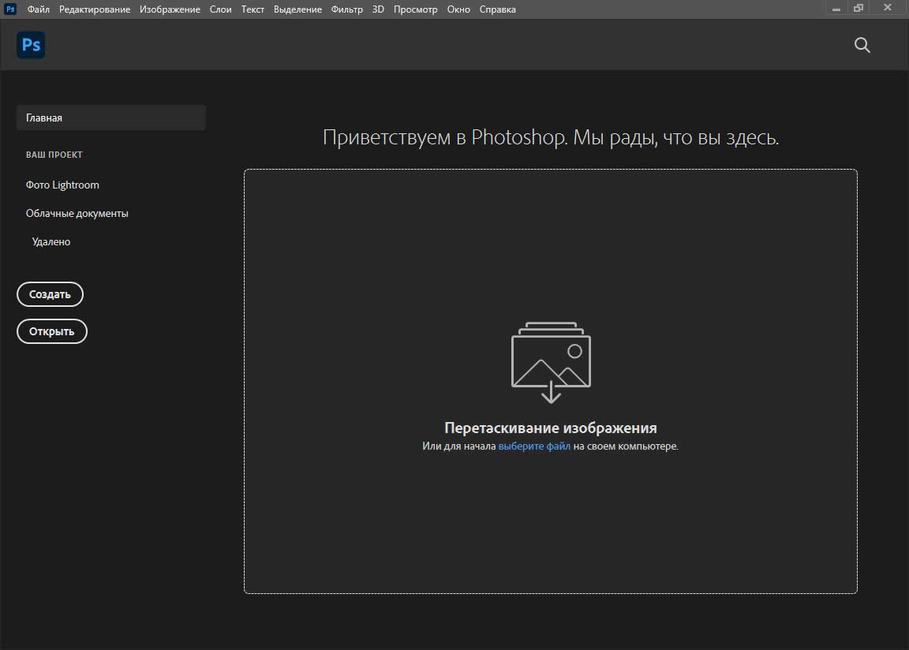
Task: Open the Слои menu
Action: [220, 9]
